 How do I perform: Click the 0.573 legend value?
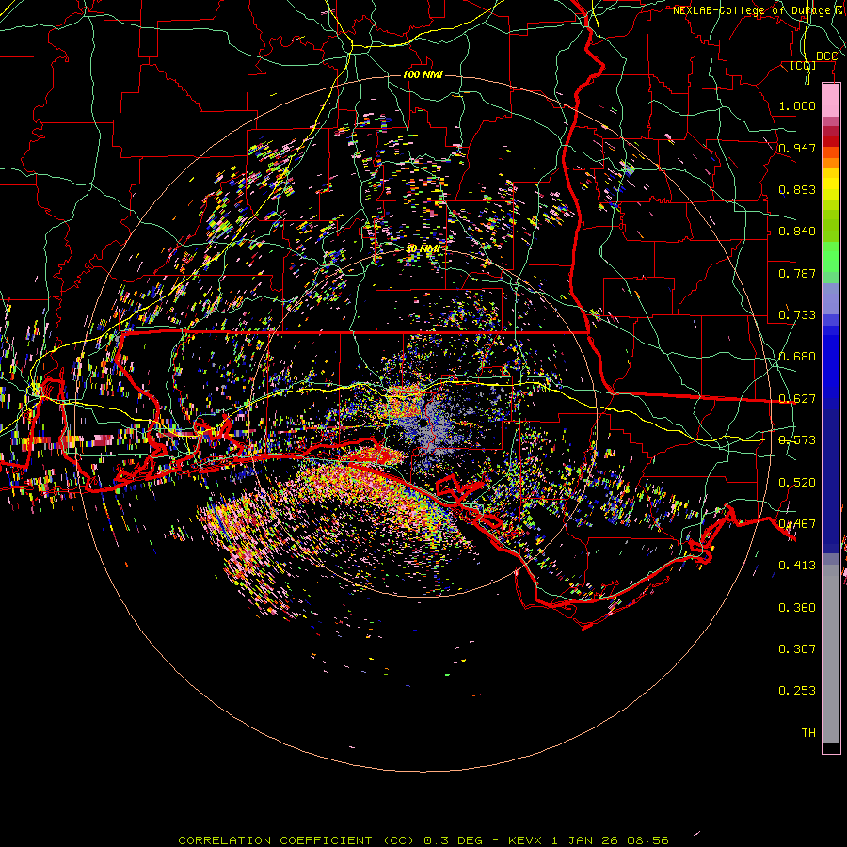pyautogui.click(x=797, y=440)
